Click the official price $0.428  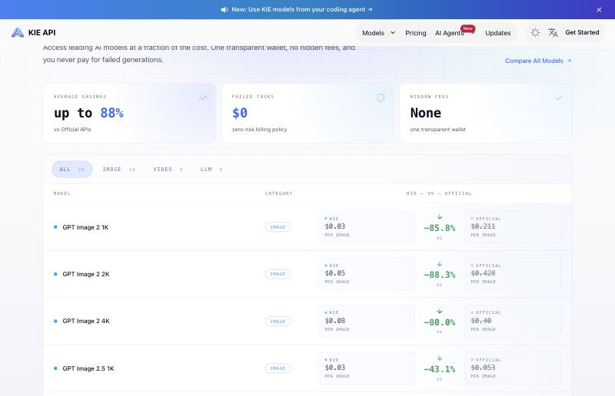[x=483, y=273]
